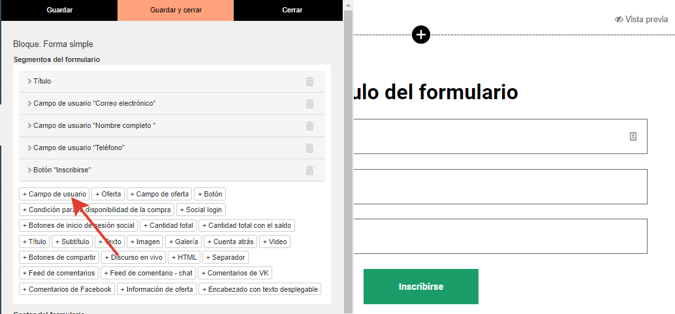Viewport: 675px width, 314px height.
Task: Expand the Título segment
Action: click(x=172, y=82)
